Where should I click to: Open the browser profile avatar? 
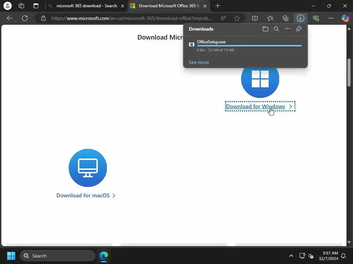[x=8, y=6]
